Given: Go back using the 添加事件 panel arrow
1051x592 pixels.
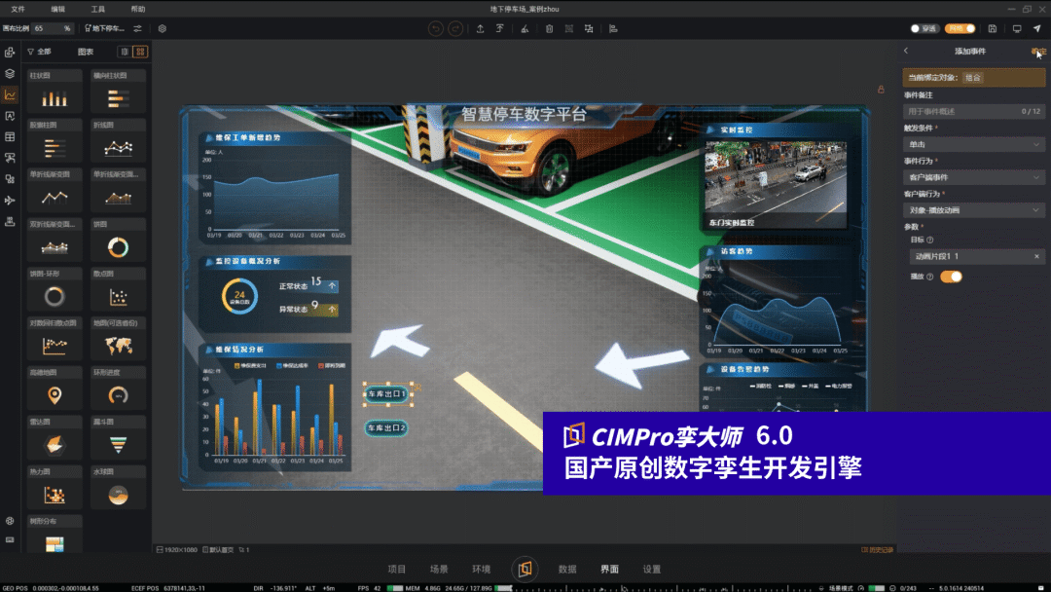Looking at the screenshot, I should pyautogui.click(x=906, y=51).
